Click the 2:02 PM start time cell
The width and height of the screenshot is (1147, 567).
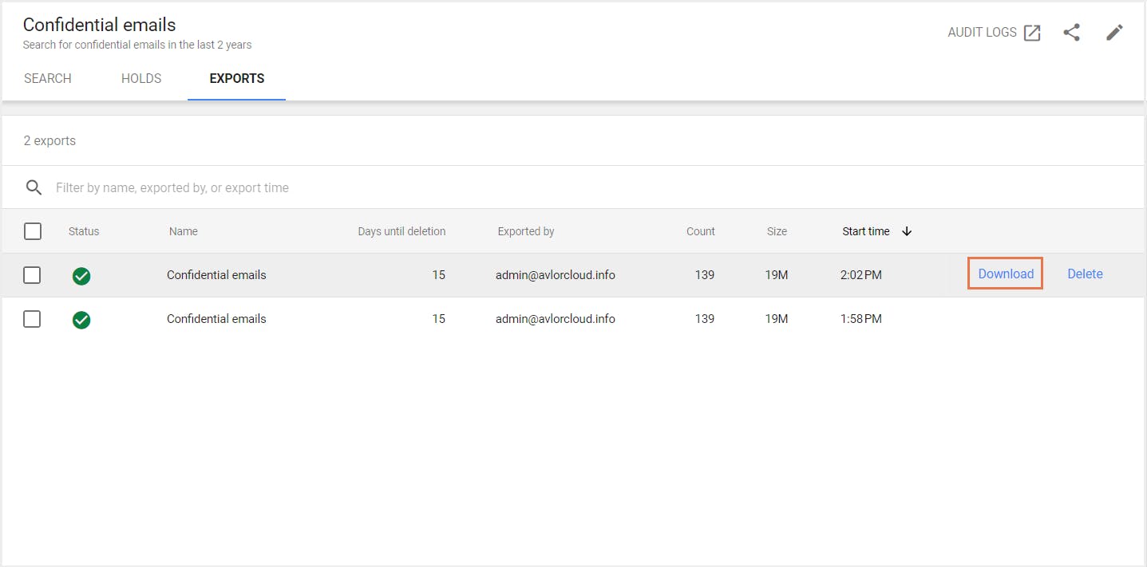(x=861, y=275)
